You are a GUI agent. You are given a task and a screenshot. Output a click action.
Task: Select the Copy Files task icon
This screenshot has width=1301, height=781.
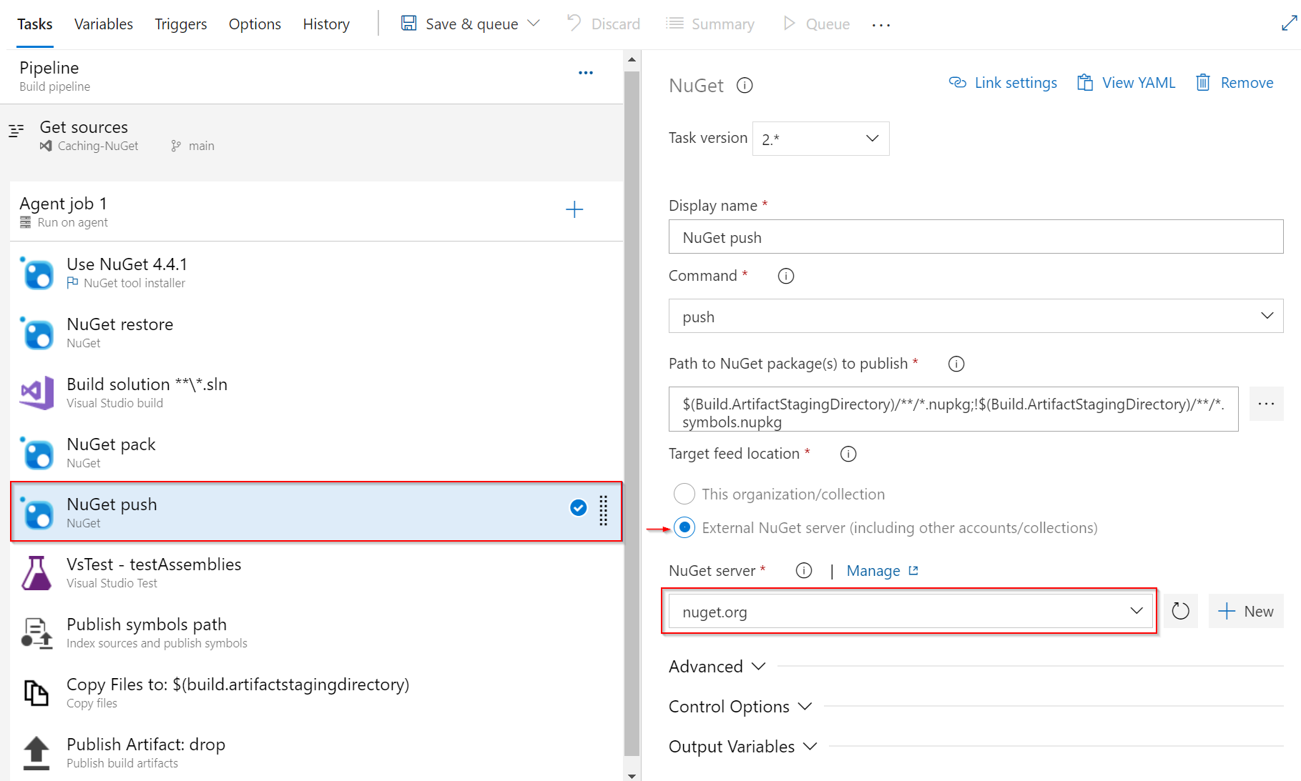36,692
